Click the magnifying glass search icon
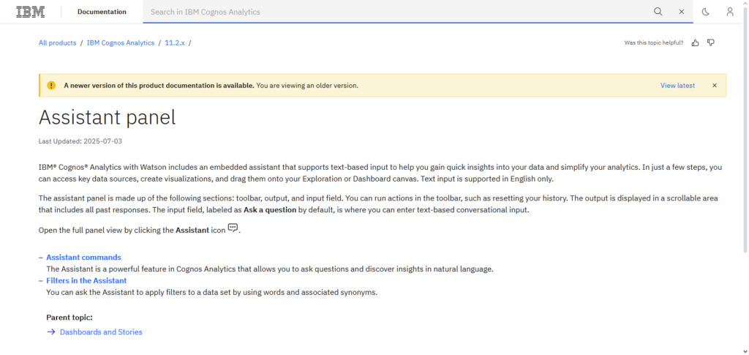 tap(658, 12)
